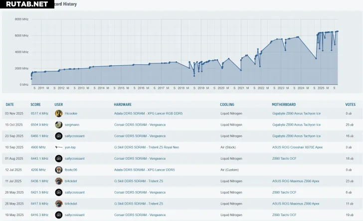Image resolution: width=363 pixels, height=221 pixels.
Task: Click the last data point on the chart
Action: click(x=338, y=31)
